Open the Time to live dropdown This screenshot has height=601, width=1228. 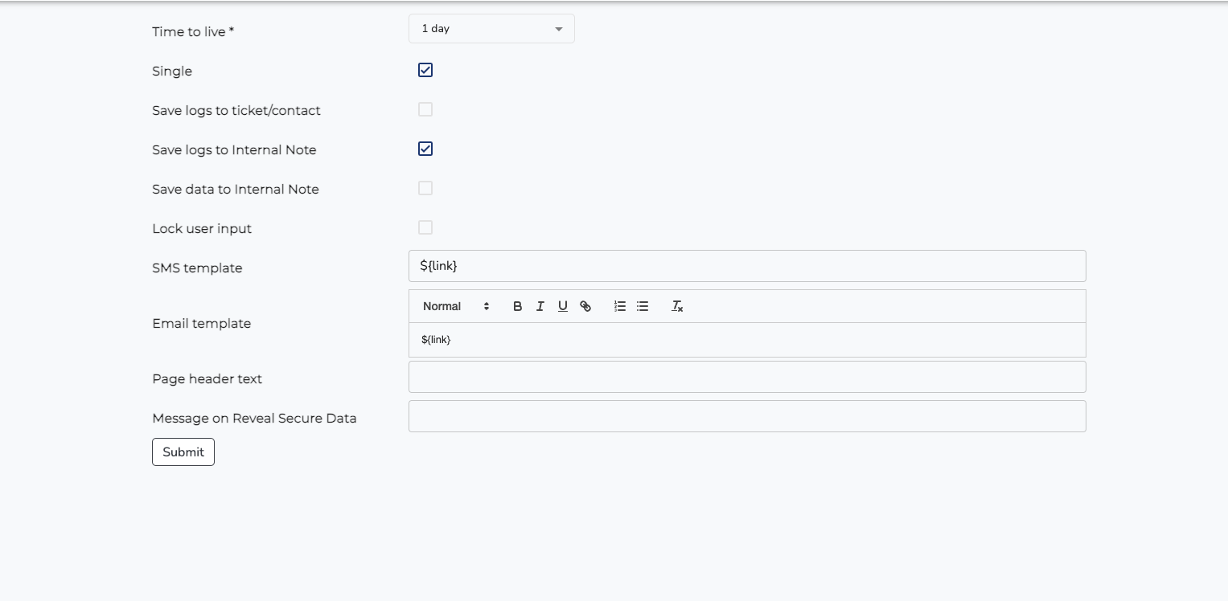coord(491,28)
